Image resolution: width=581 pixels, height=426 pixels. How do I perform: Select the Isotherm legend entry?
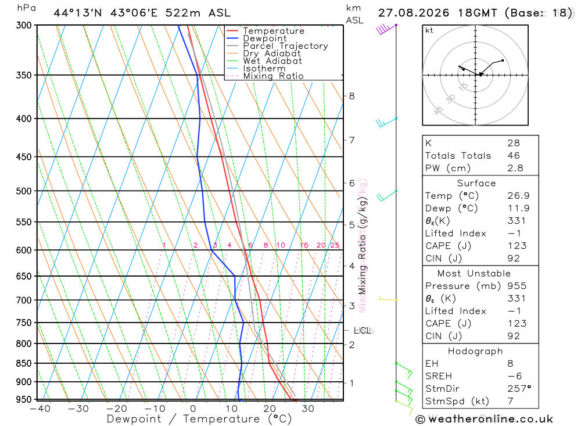(x=256, y=69)
